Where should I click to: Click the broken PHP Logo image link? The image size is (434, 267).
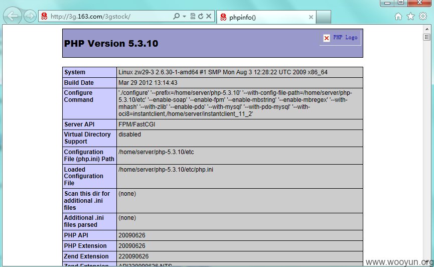(341, 38)
